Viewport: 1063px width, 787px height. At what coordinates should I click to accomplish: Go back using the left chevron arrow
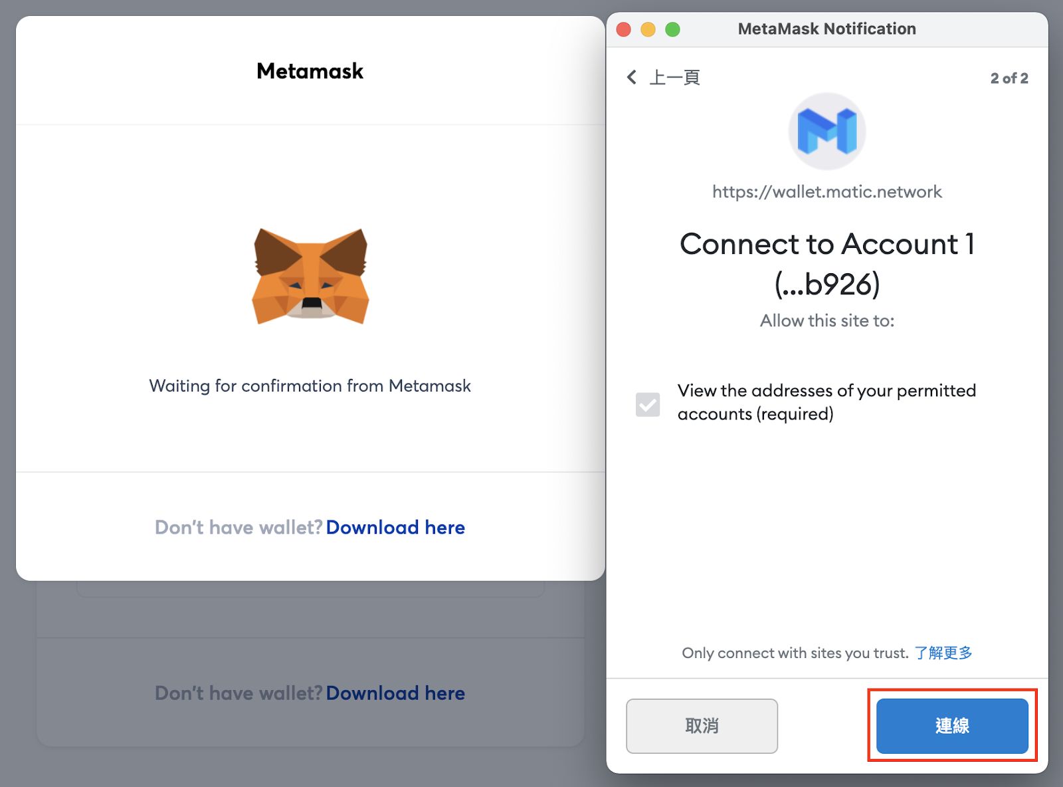pos(632,77)
